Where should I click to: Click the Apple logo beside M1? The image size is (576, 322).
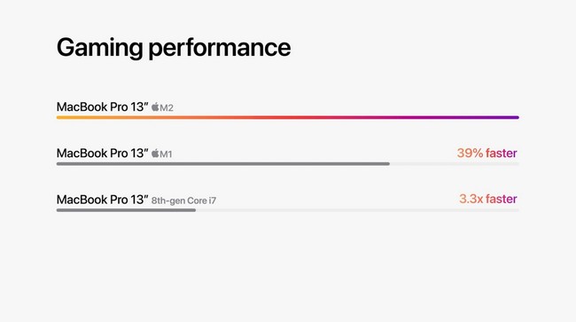coord(155,153)
